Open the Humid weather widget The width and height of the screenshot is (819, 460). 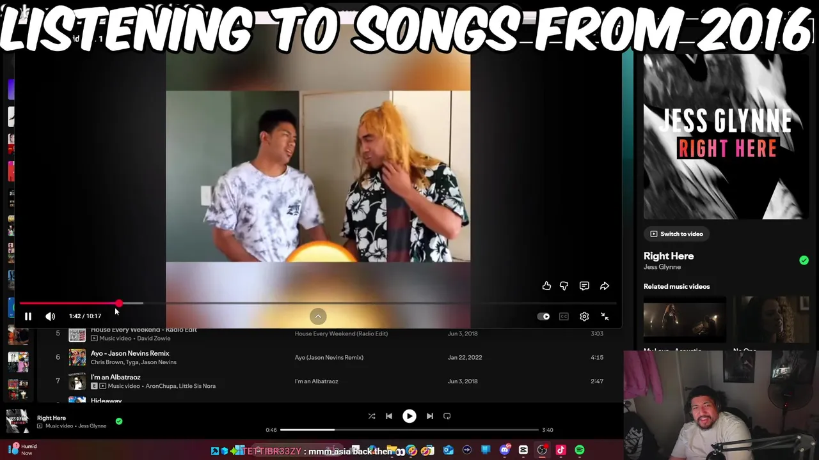(x=22, y=450)
